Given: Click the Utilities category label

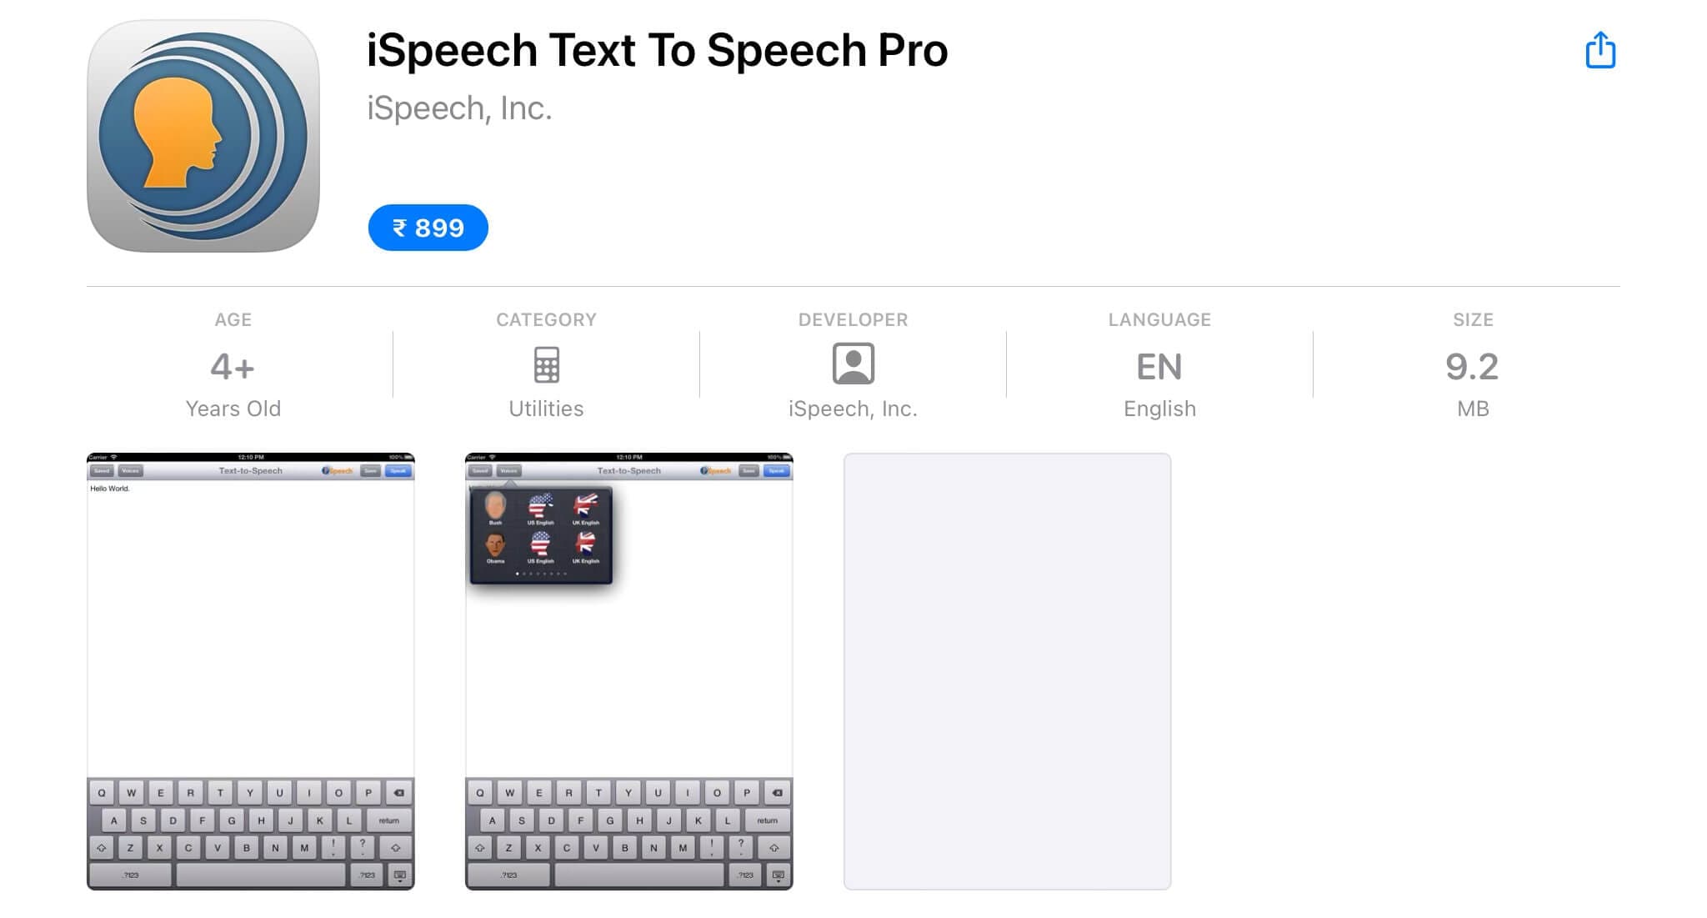Looking at the screenshot, I should pyautogui.click(x=546, y=409).
